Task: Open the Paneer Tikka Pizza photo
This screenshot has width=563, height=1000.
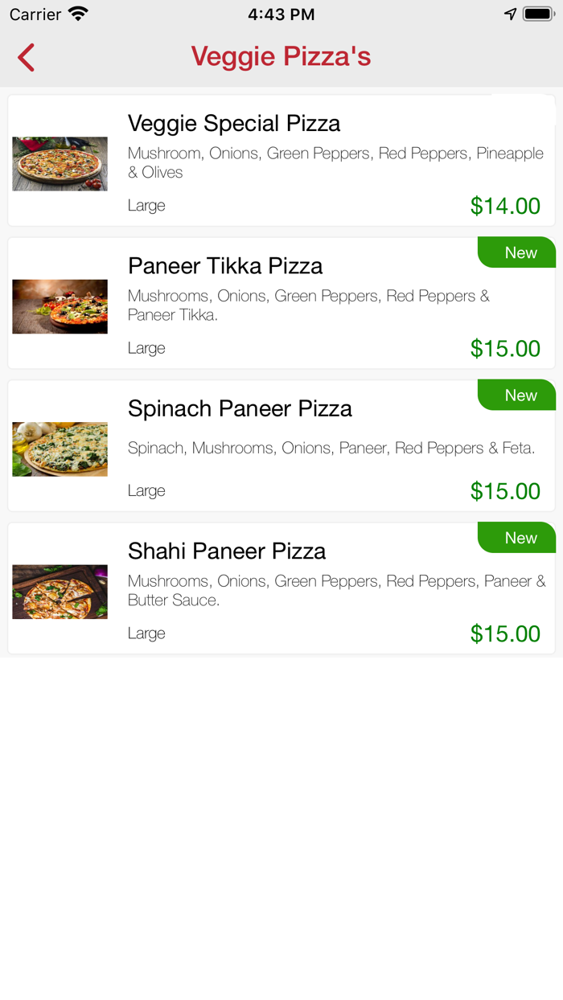Action: 60,305
